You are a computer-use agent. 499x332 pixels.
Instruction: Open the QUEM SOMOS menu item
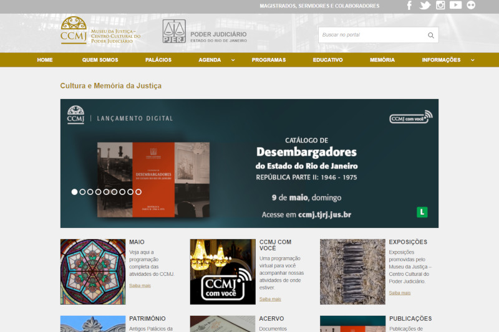(x=100, y=60)
